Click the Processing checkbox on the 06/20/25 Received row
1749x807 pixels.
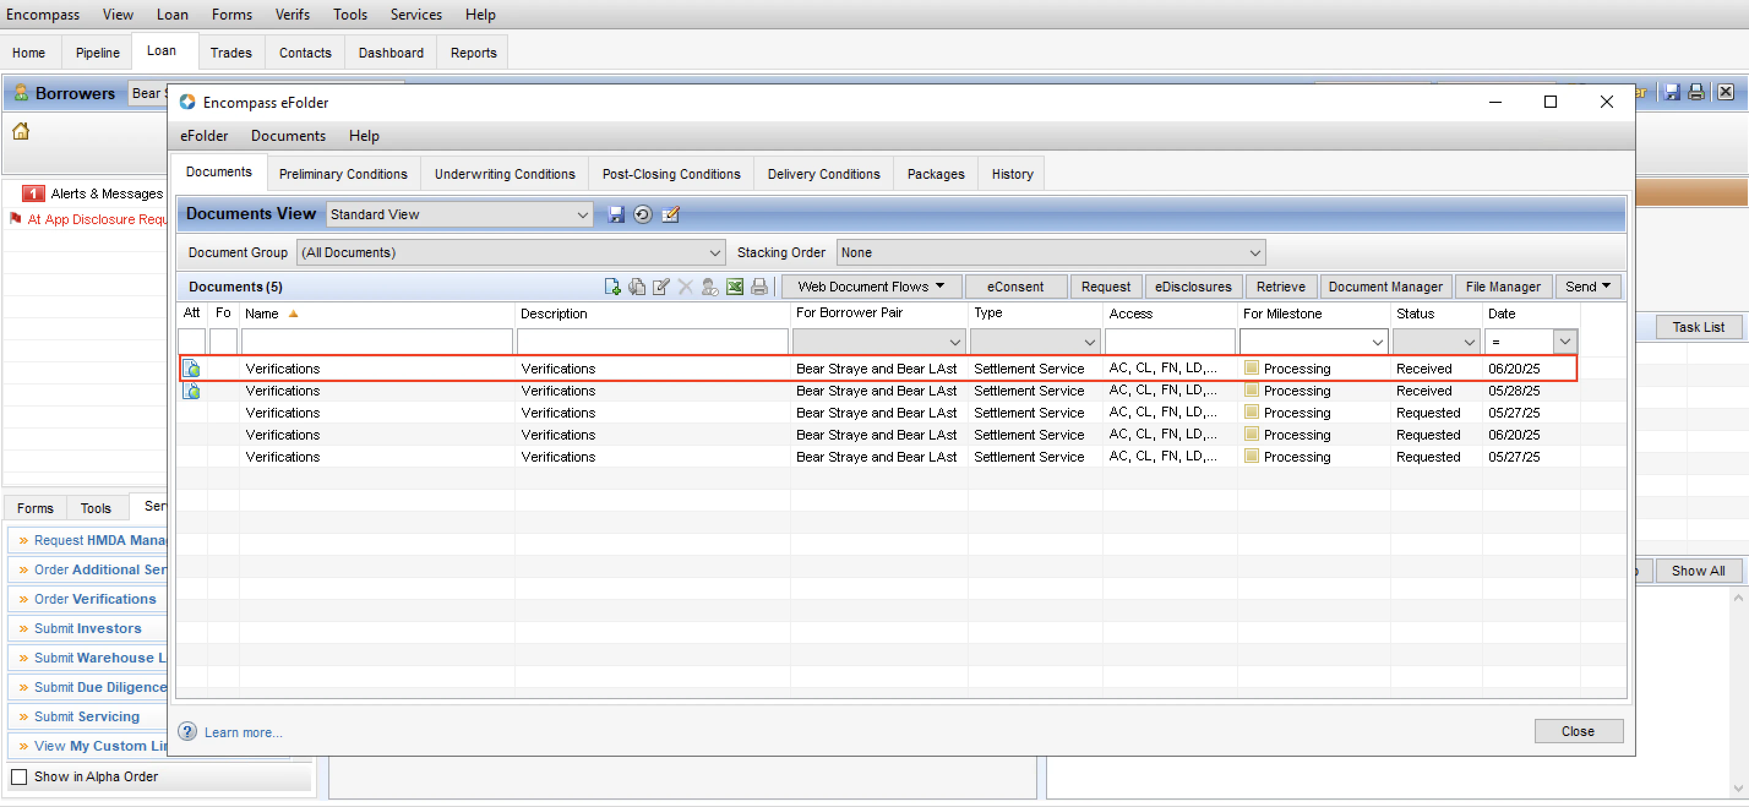[1251, 368]
